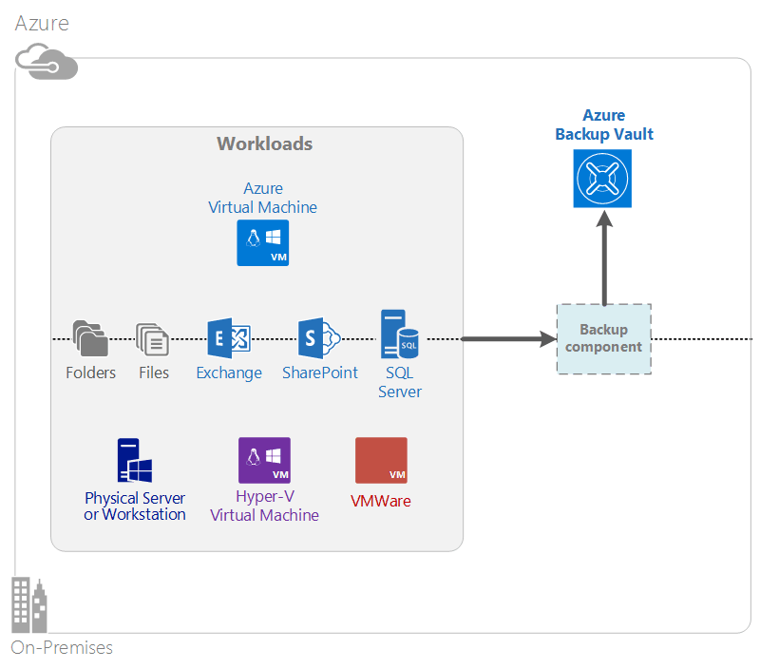Click the Files document stack icon
The height and width of the screenshot is (669, 760).
click(153, 339)
